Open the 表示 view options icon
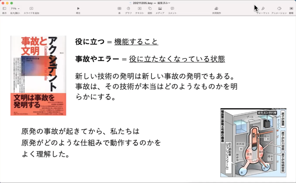Screen dimensions: 296x183 [4, 8]
